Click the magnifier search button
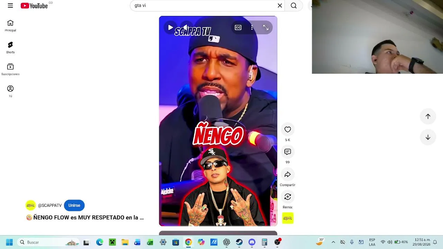 [x=294, y=6]
